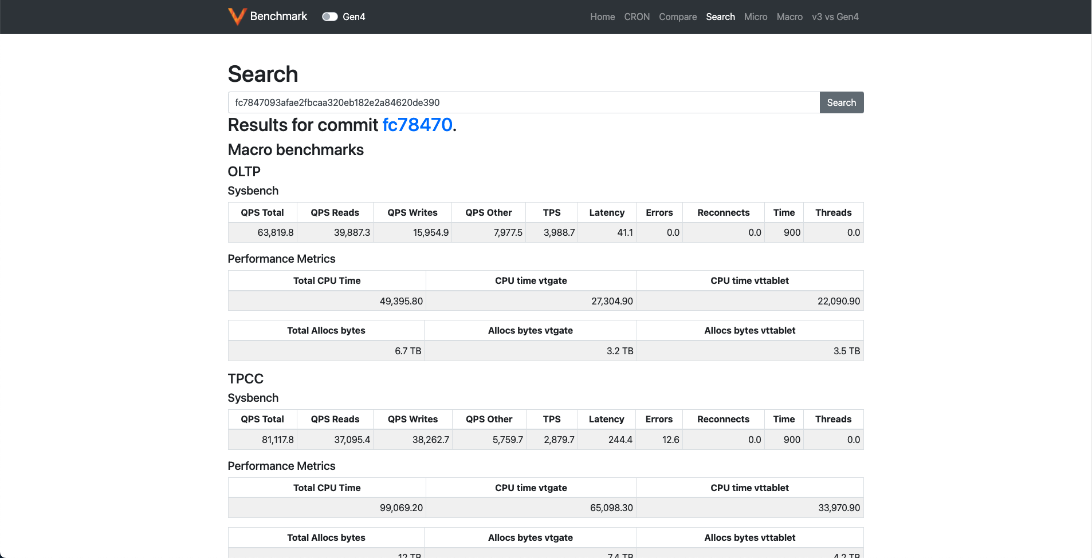Click the V Benchmark logo icon
This screenshot has height=558, width=1092.
tap(237, 16)
